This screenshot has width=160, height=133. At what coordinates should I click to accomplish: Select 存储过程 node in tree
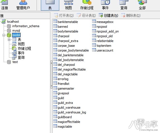[24, 48]
